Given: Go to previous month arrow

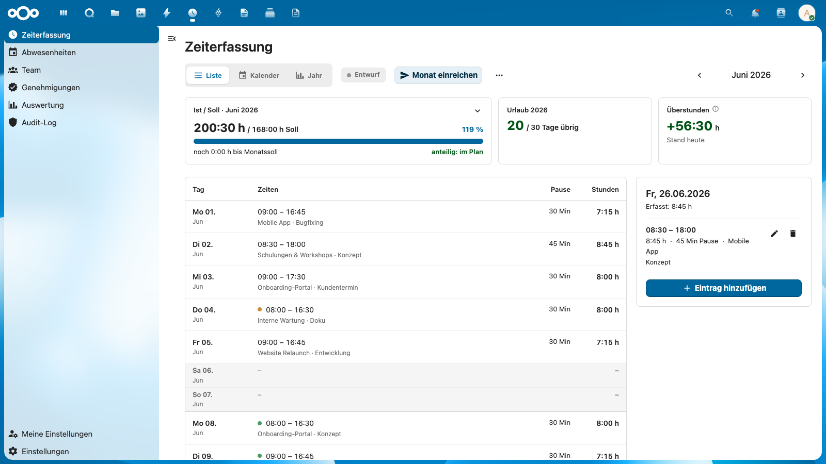Looking at the screenshot, I should click(x=700, y=75).
